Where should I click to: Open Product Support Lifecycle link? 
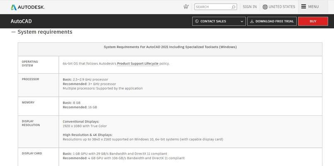coord(138,63)
